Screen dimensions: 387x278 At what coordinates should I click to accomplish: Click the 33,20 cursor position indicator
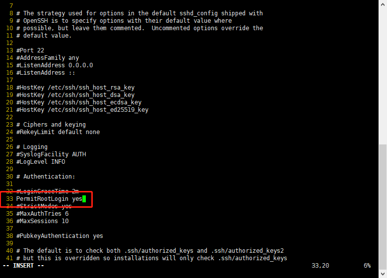point(320,266)
